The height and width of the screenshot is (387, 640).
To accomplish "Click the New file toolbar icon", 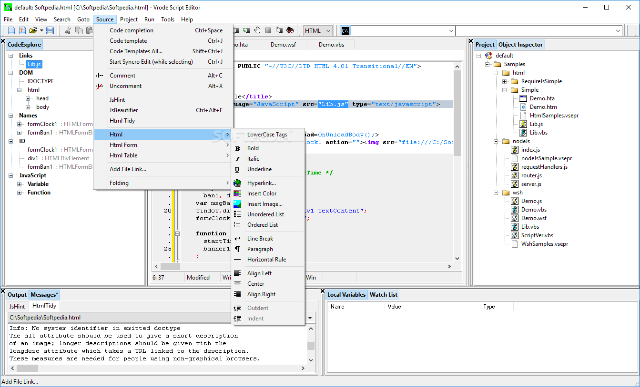I will point(11,30).
